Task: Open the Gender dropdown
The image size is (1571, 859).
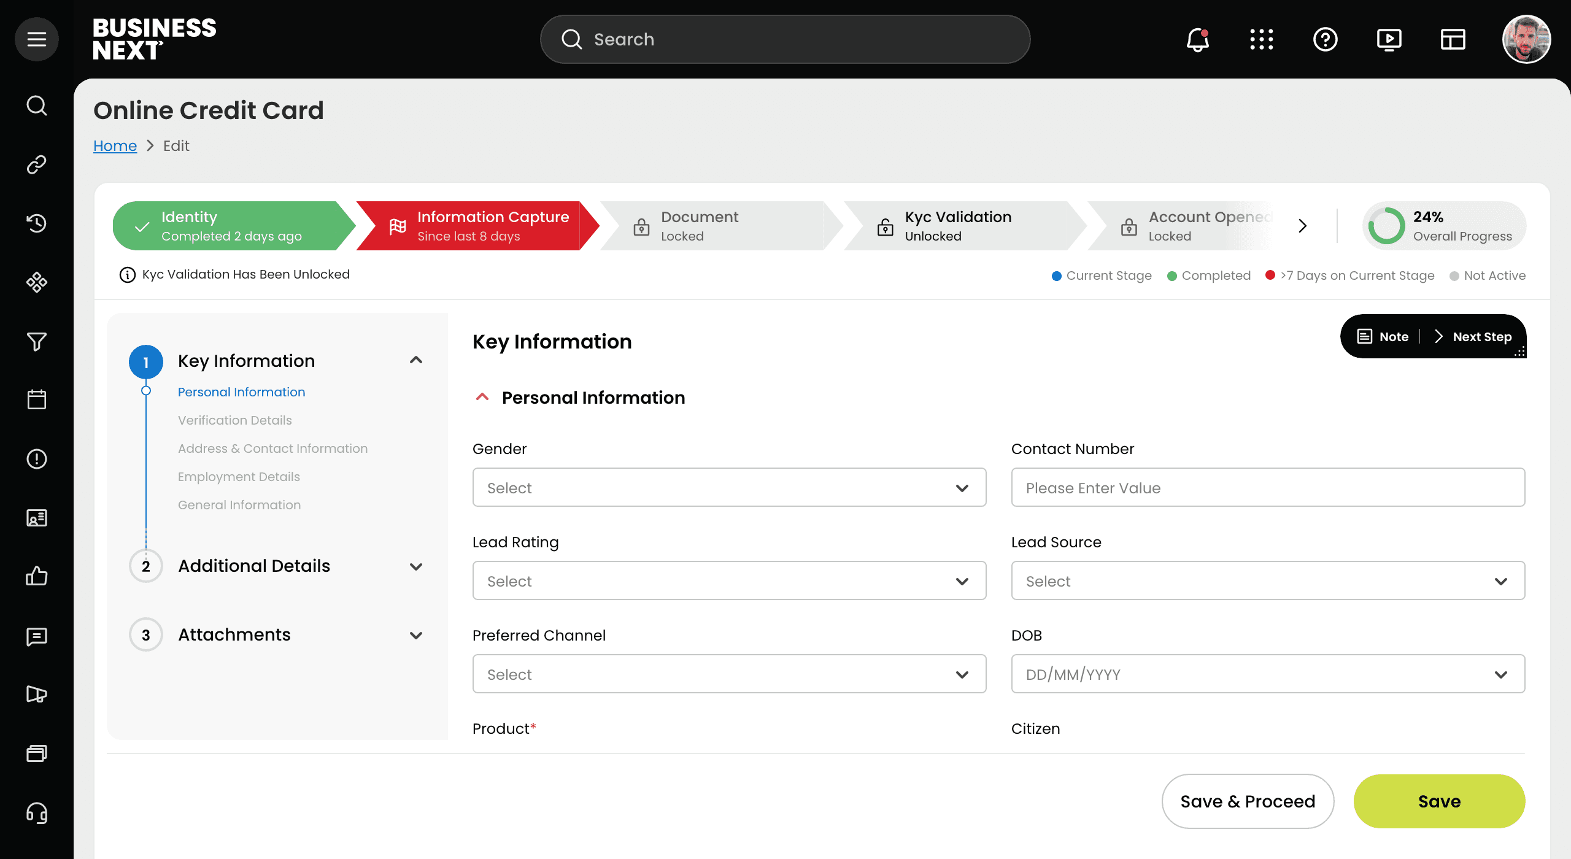Action: [729, 488]
